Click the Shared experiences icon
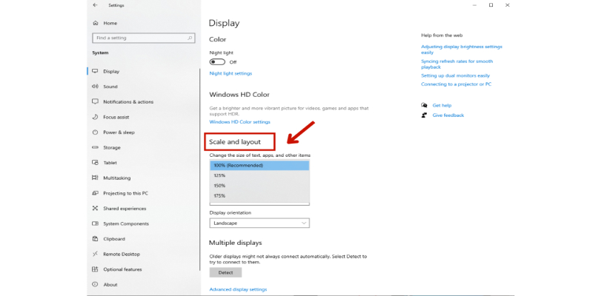 [x=96, y=209]
